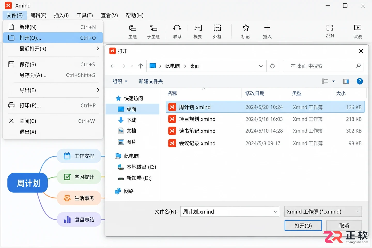Click the 子主题 (Subtopic) toolbar icon

click(x=153, y=28)
